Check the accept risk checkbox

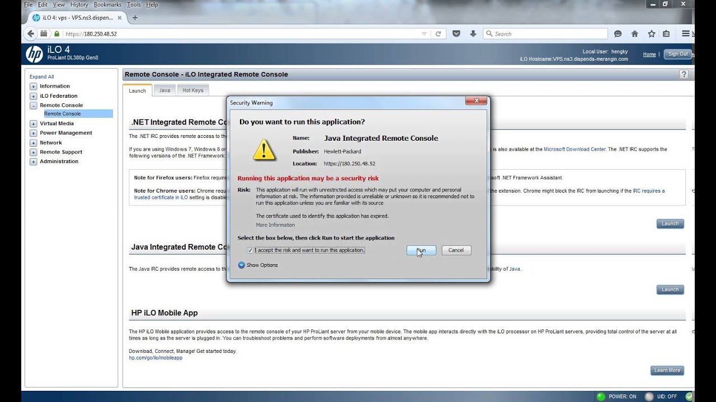(250, 250)
